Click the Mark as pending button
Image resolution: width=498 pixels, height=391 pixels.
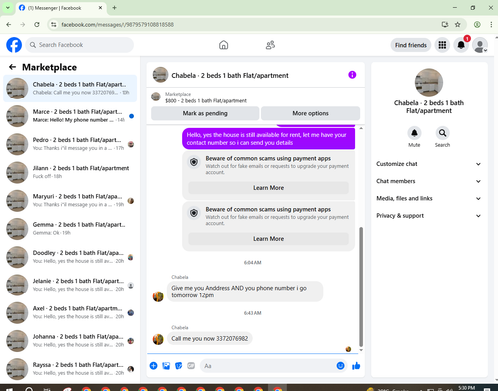pyautogui.click(x=205, y=113)
